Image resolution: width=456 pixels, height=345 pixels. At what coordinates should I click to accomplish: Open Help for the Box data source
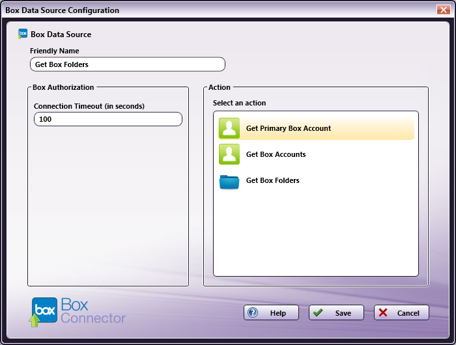[271, 312]
